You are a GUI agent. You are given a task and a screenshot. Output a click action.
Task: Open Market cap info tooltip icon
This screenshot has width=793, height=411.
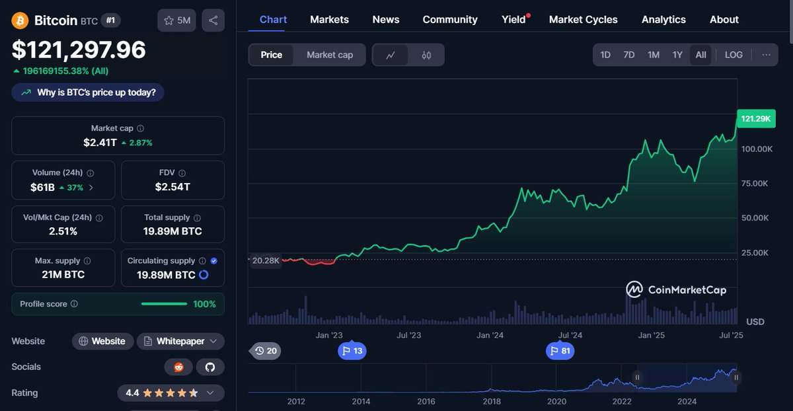click(140, 129)
